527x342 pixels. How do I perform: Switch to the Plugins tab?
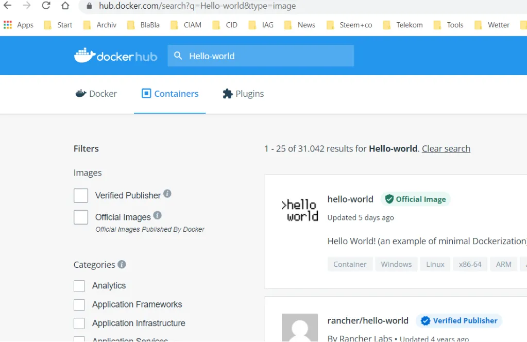[243, 94]
